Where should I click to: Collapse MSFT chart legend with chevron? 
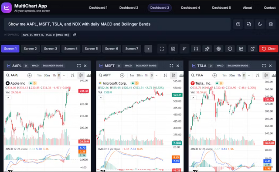(101, 98)
